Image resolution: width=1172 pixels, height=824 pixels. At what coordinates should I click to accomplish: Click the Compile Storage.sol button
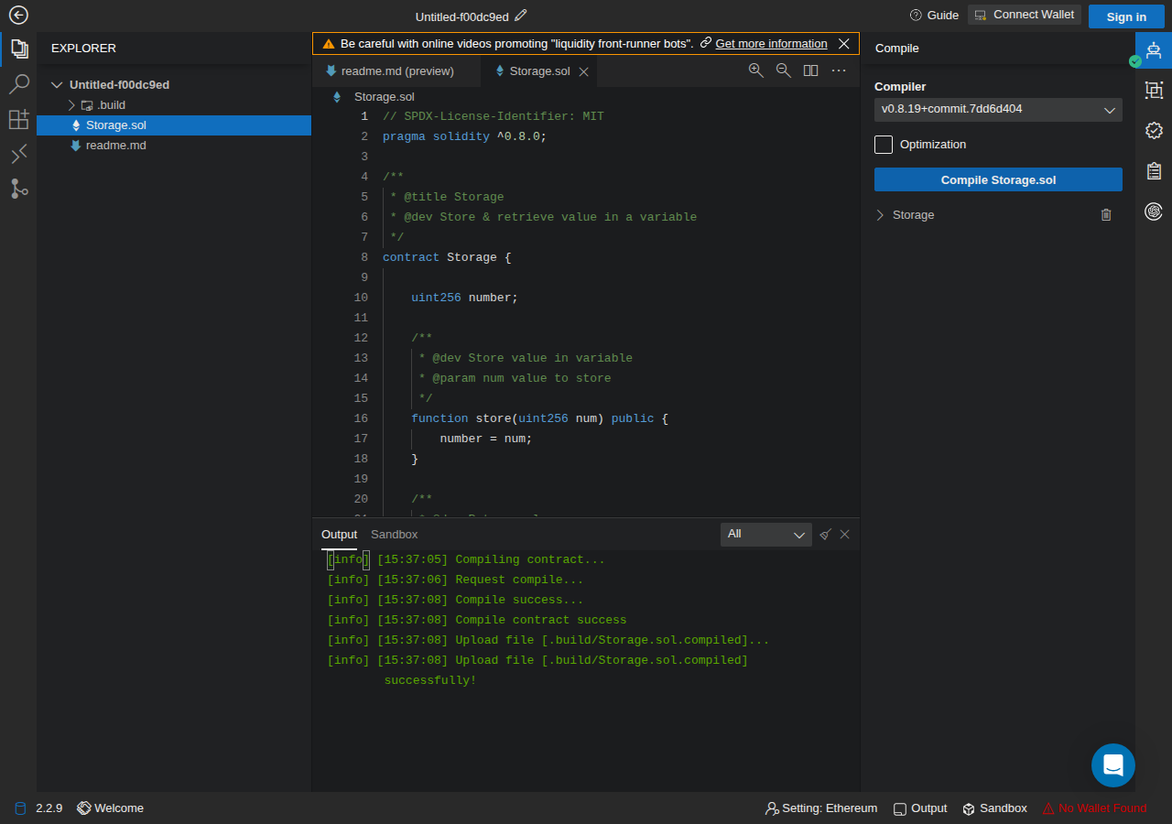pyautogui.click(x=998, y=179)
